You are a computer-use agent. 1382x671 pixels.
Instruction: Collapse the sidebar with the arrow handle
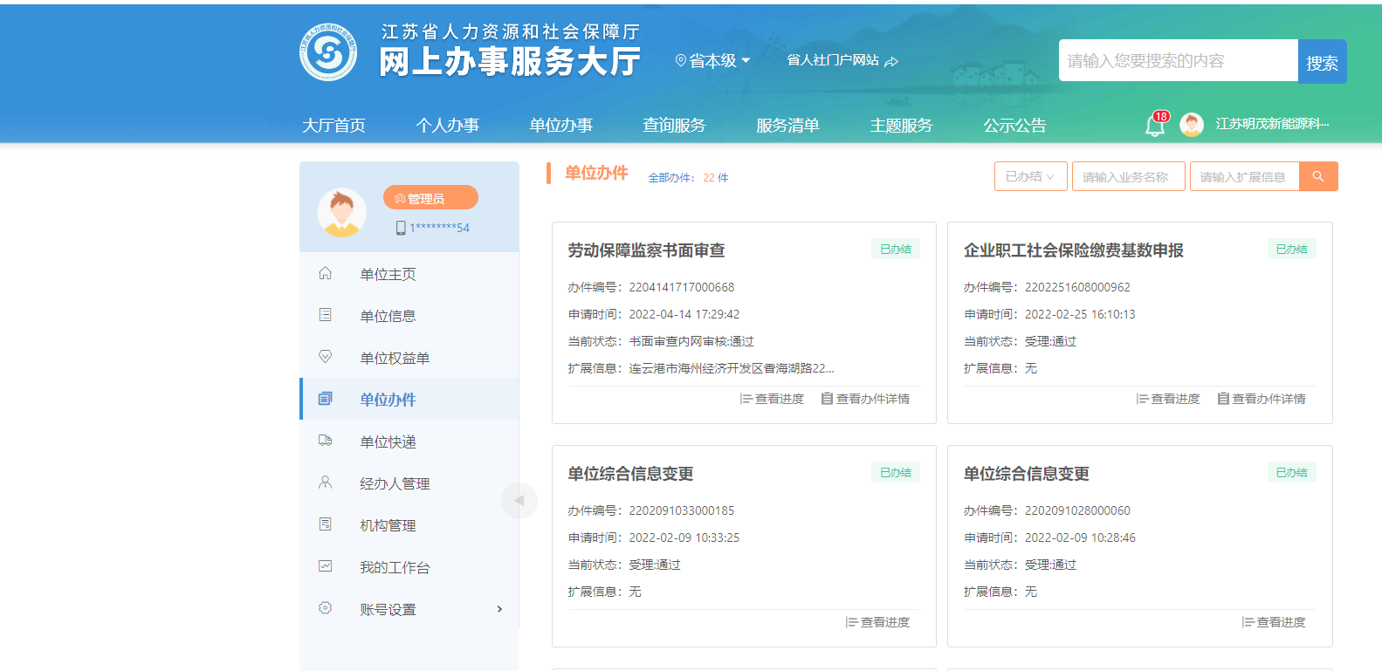519,500
